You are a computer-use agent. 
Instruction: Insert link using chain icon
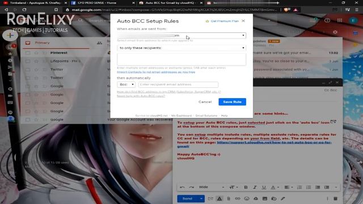[x=238, y=198]
